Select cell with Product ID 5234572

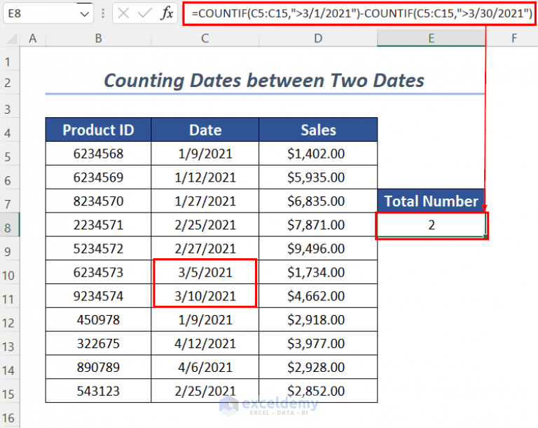pyautogui.click(x=98, y=248)
